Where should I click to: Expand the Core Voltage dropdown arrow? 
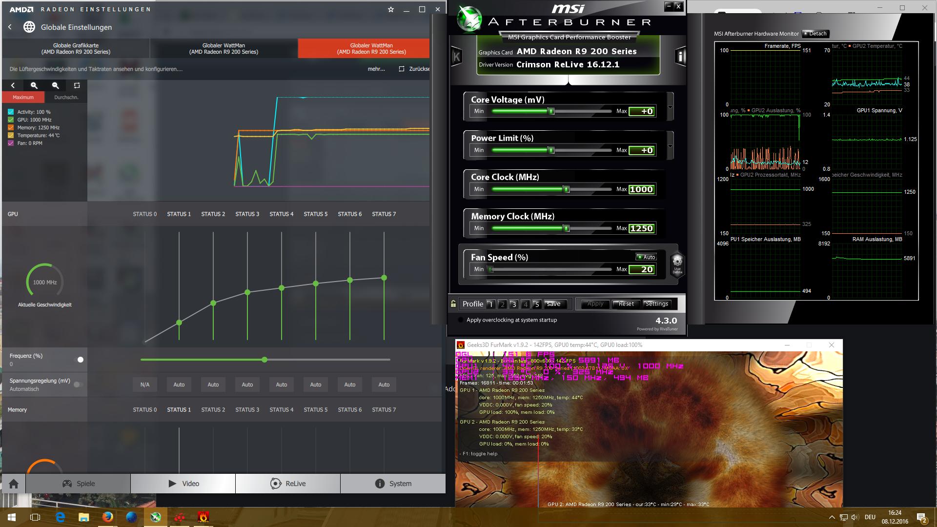click(670, 107)
